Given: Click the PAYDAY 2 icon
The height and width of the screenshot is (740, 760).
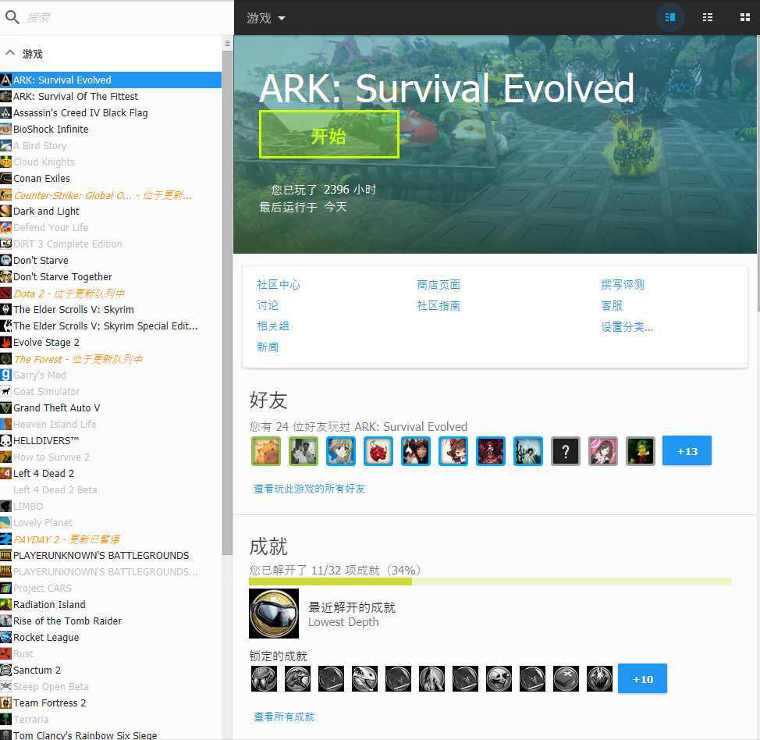Looking at the screenshot, I should tap(5, 539).
